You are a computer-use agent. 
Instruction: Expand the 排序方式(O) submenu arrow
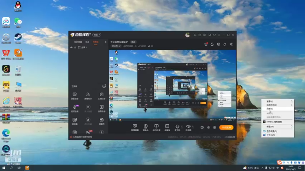pyautogui.click(x=292, y=105)
